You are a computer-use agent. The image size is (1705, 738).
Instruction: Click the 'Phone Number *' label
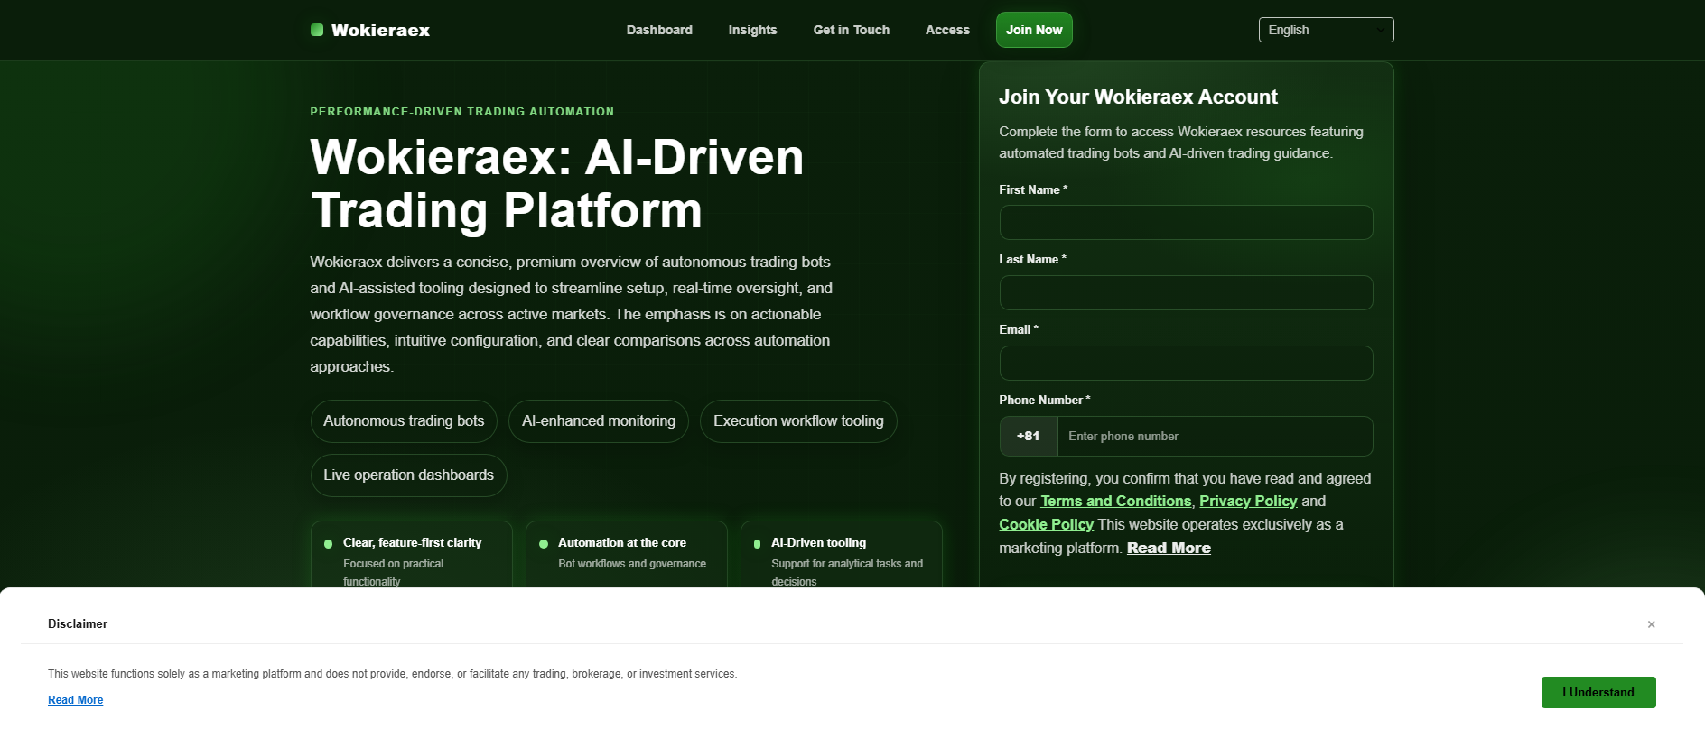(x=1044, y=400)
